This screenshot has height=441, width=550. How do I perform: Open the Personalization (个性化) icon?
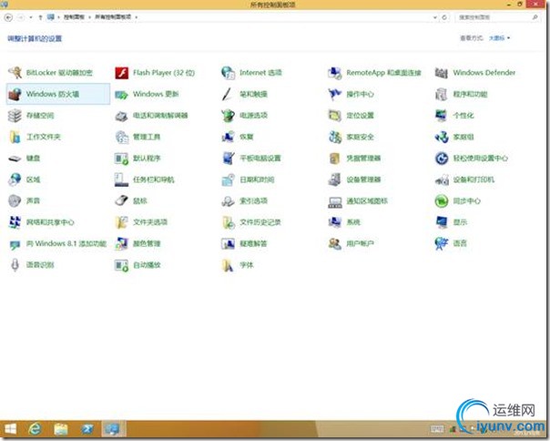click(x=442, y=116)
